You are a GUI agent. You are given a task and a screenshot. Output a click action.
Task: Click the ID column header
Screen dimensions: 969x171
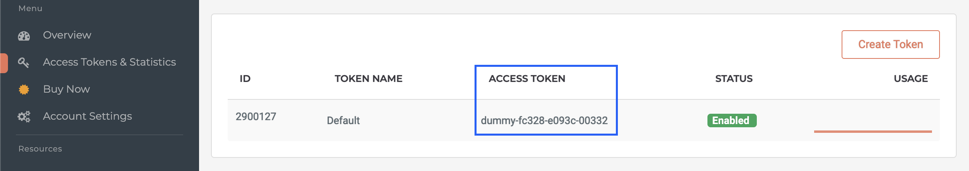coord(245,79)
